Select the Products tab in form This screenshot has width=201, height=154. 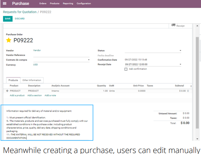pyautogui.click(x=13, y=80)
